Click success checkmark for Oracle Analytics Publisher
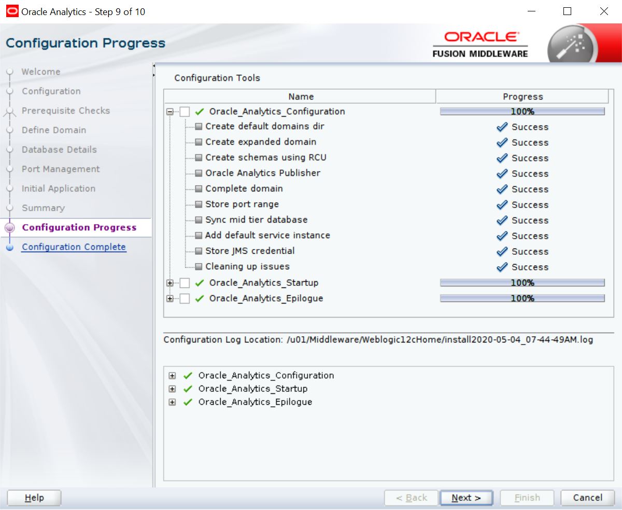This screenshot has height=510, width=622. click(x=502, y=174)
